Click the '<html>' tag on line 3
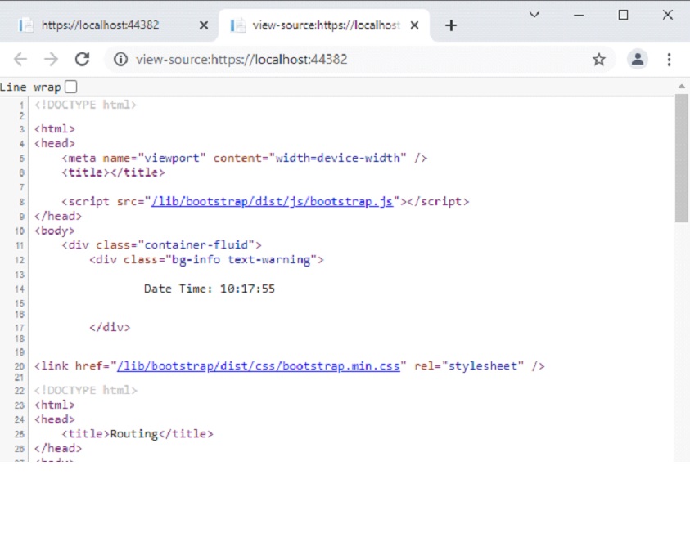The width and height of the screenshot is (690, 533). click(55, 128)
